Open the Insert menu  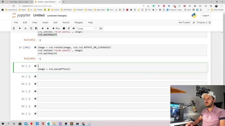45,22
